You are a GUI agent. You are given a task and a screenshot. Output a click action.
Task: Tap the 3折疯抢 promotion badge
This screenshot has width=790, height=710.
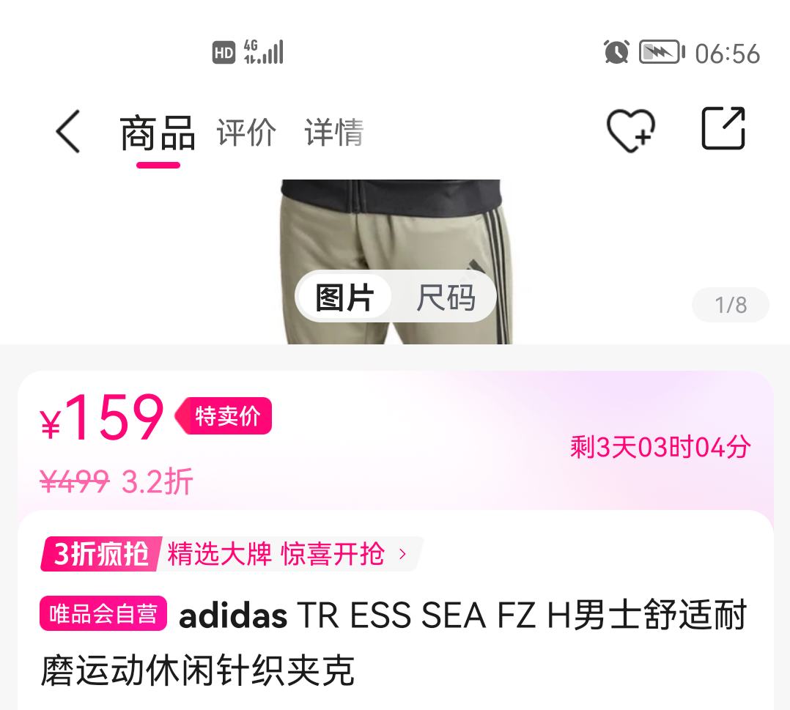[x=101, y=554]
